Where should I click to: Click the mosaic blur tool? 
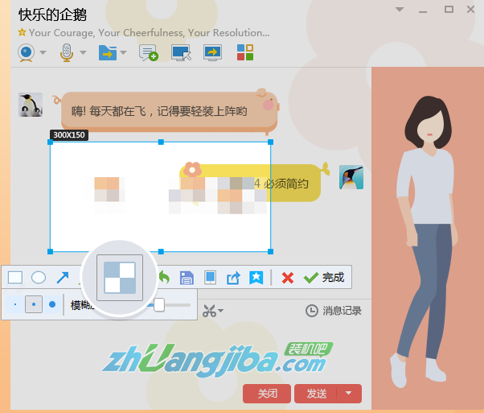coord(119,278)
